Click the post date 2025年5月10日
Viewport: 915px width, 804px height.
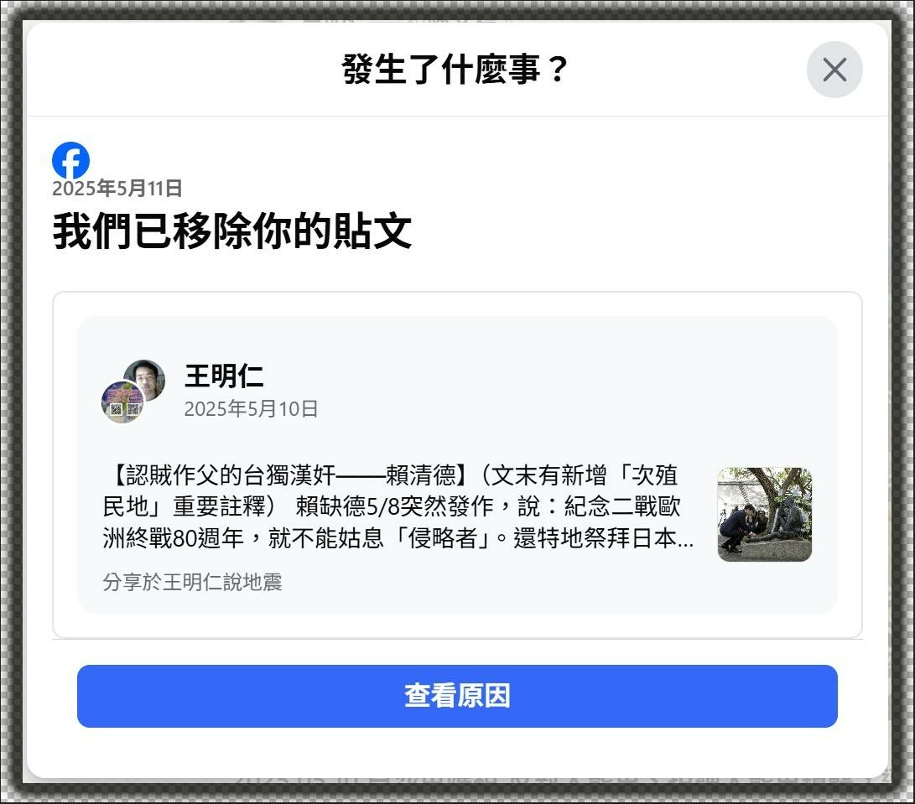tap(251, 408)
